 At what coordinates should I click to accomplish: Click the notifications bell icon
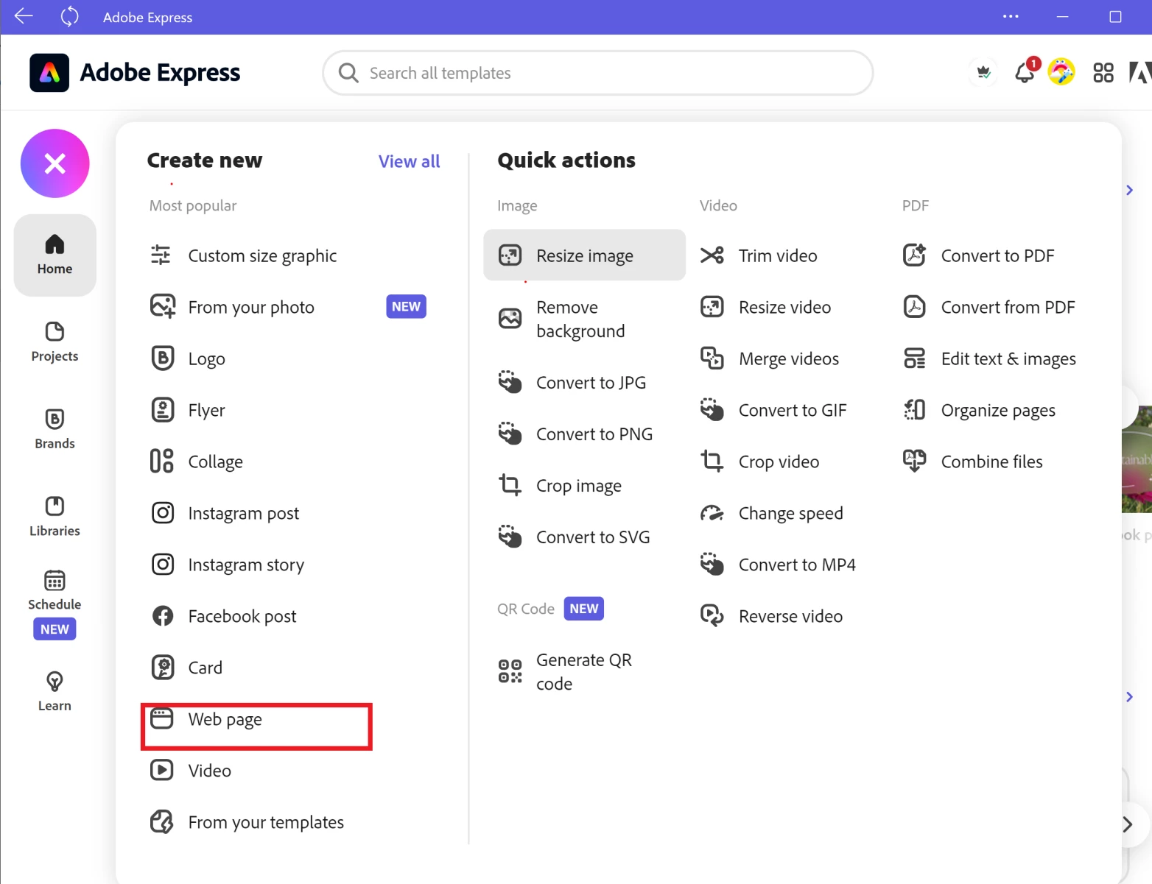point(1025,72)
